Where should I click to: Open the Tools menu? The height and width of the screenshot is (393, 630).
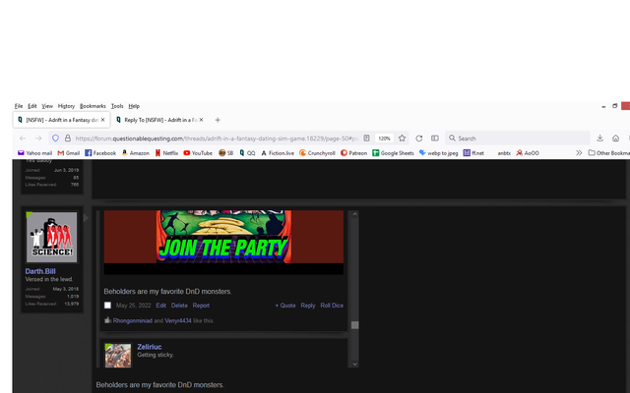(x=117, y=106)
